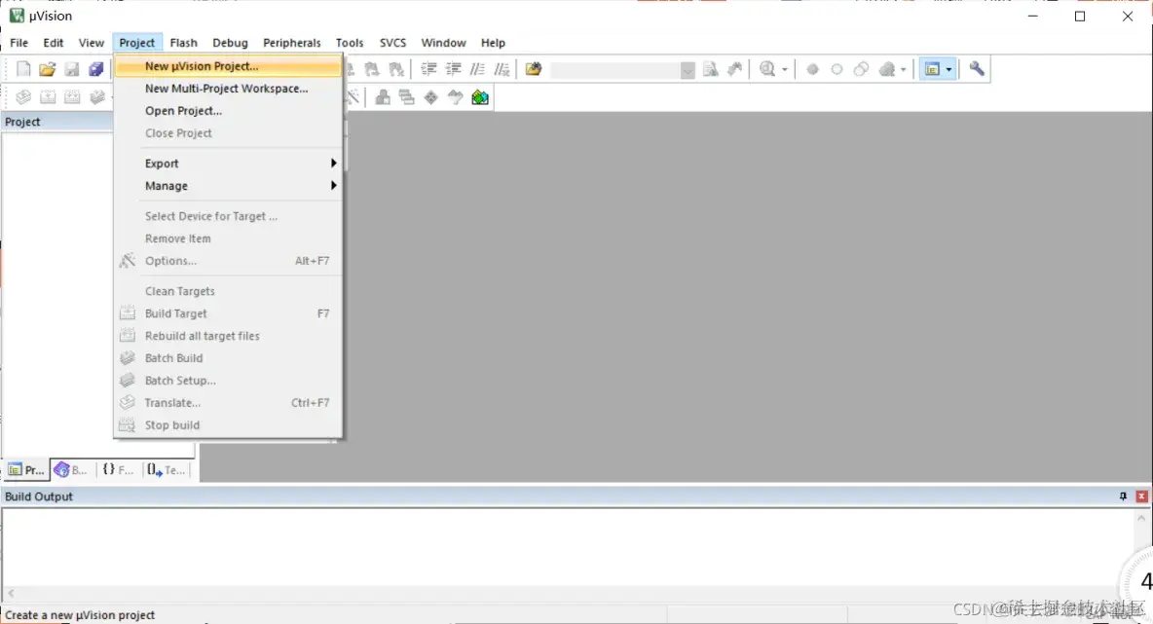Click the Disable All Breakpoints icon
The image size is (1153, 624).
[x=861, y=69]
